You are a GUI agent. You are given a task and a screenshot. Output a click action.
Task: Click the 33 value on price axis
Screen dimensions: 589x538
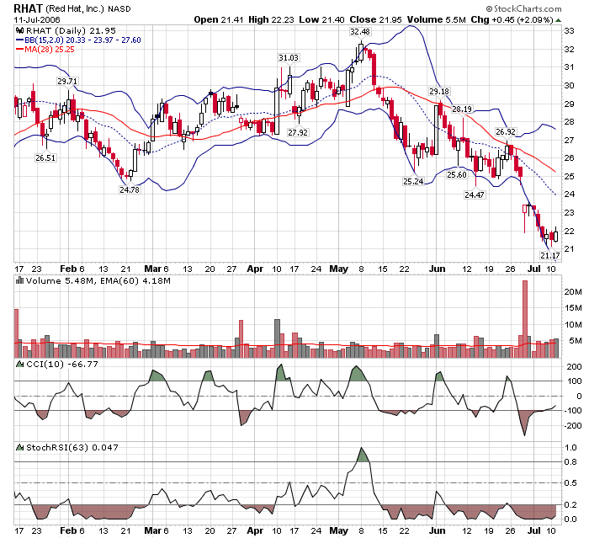click(x=569, y=31)
